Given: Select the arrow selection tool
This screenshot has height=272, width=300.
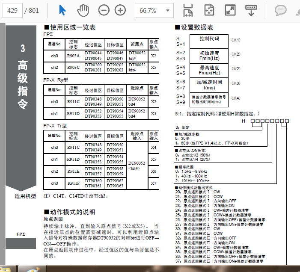Looking at the screenshot, I should pos(62,10).
